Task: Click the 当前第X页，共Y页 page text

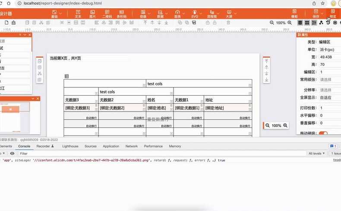Action: click(65, 58)
